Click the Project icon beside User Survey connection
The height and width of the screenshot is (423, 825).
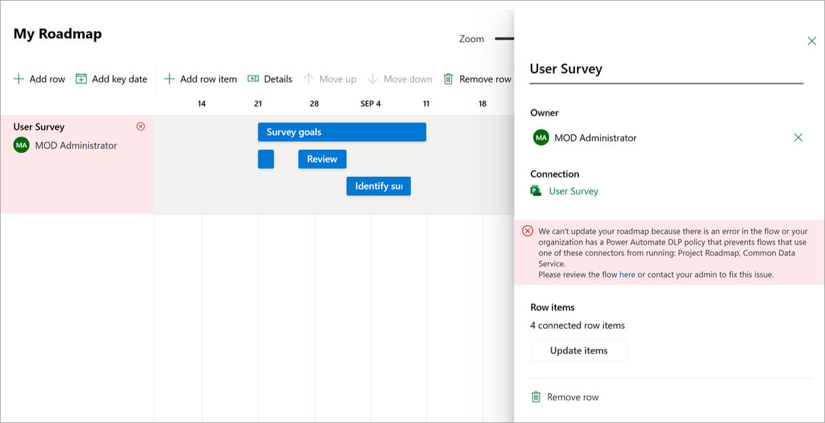(x=536, y=191)
